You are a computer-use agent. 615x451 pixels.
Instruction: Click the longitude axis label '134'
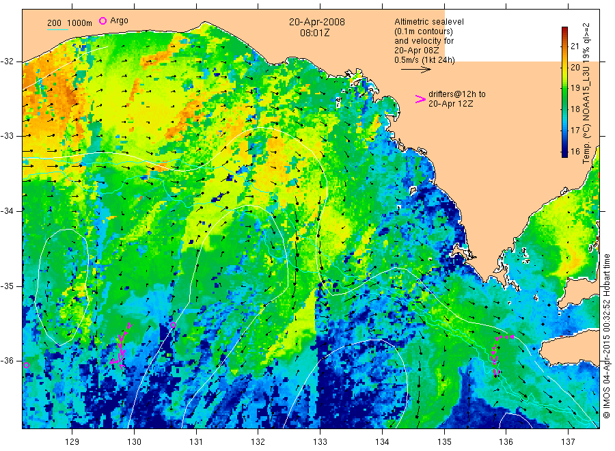tap(382, 441)
